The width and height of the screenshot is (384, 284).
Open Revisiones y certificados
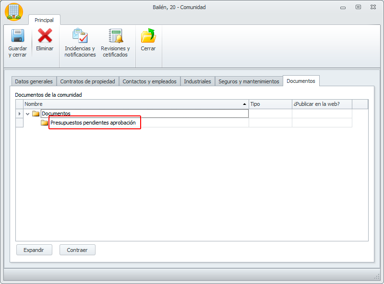pos(115,43)
